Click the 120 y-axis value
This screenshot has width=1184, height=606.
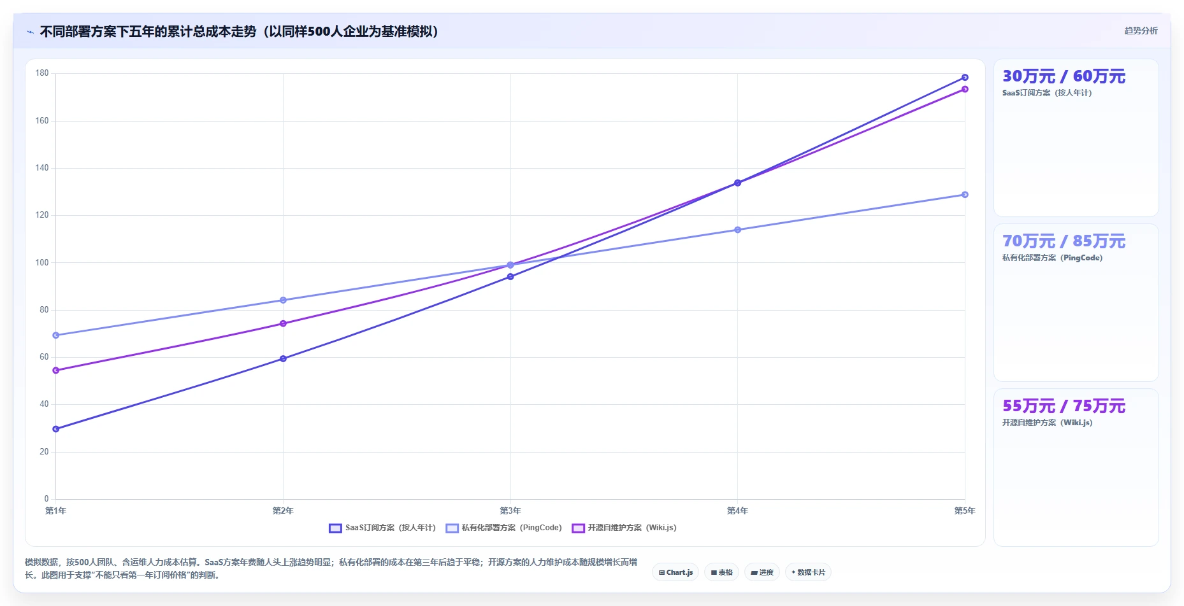42,215
